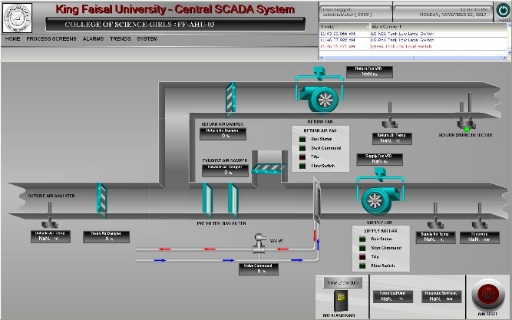This screenshot has height=320, width=512.
Task: Click alarm list scroll up arrow
Action: [509, 26]
